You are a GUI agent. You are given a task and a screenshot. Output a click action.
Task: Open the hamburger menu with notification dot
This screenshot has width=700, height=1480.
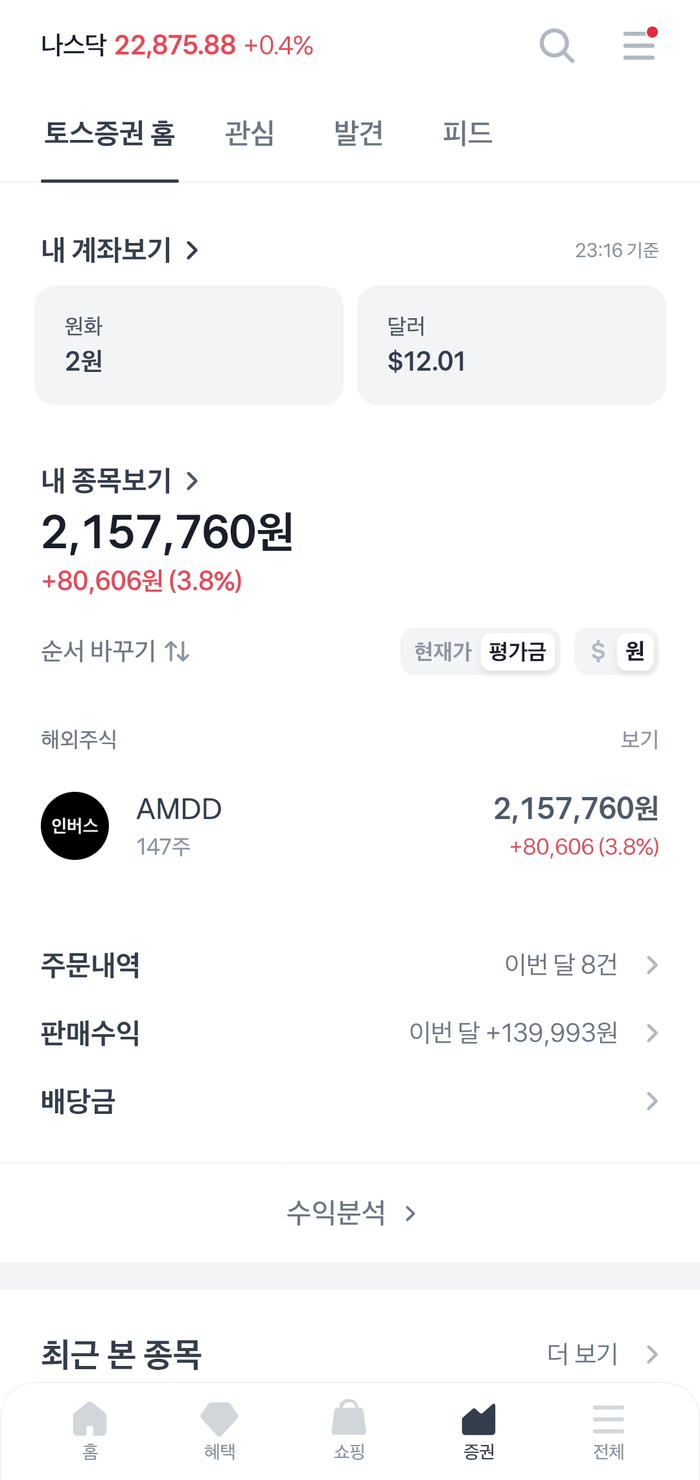coord(639,45)
